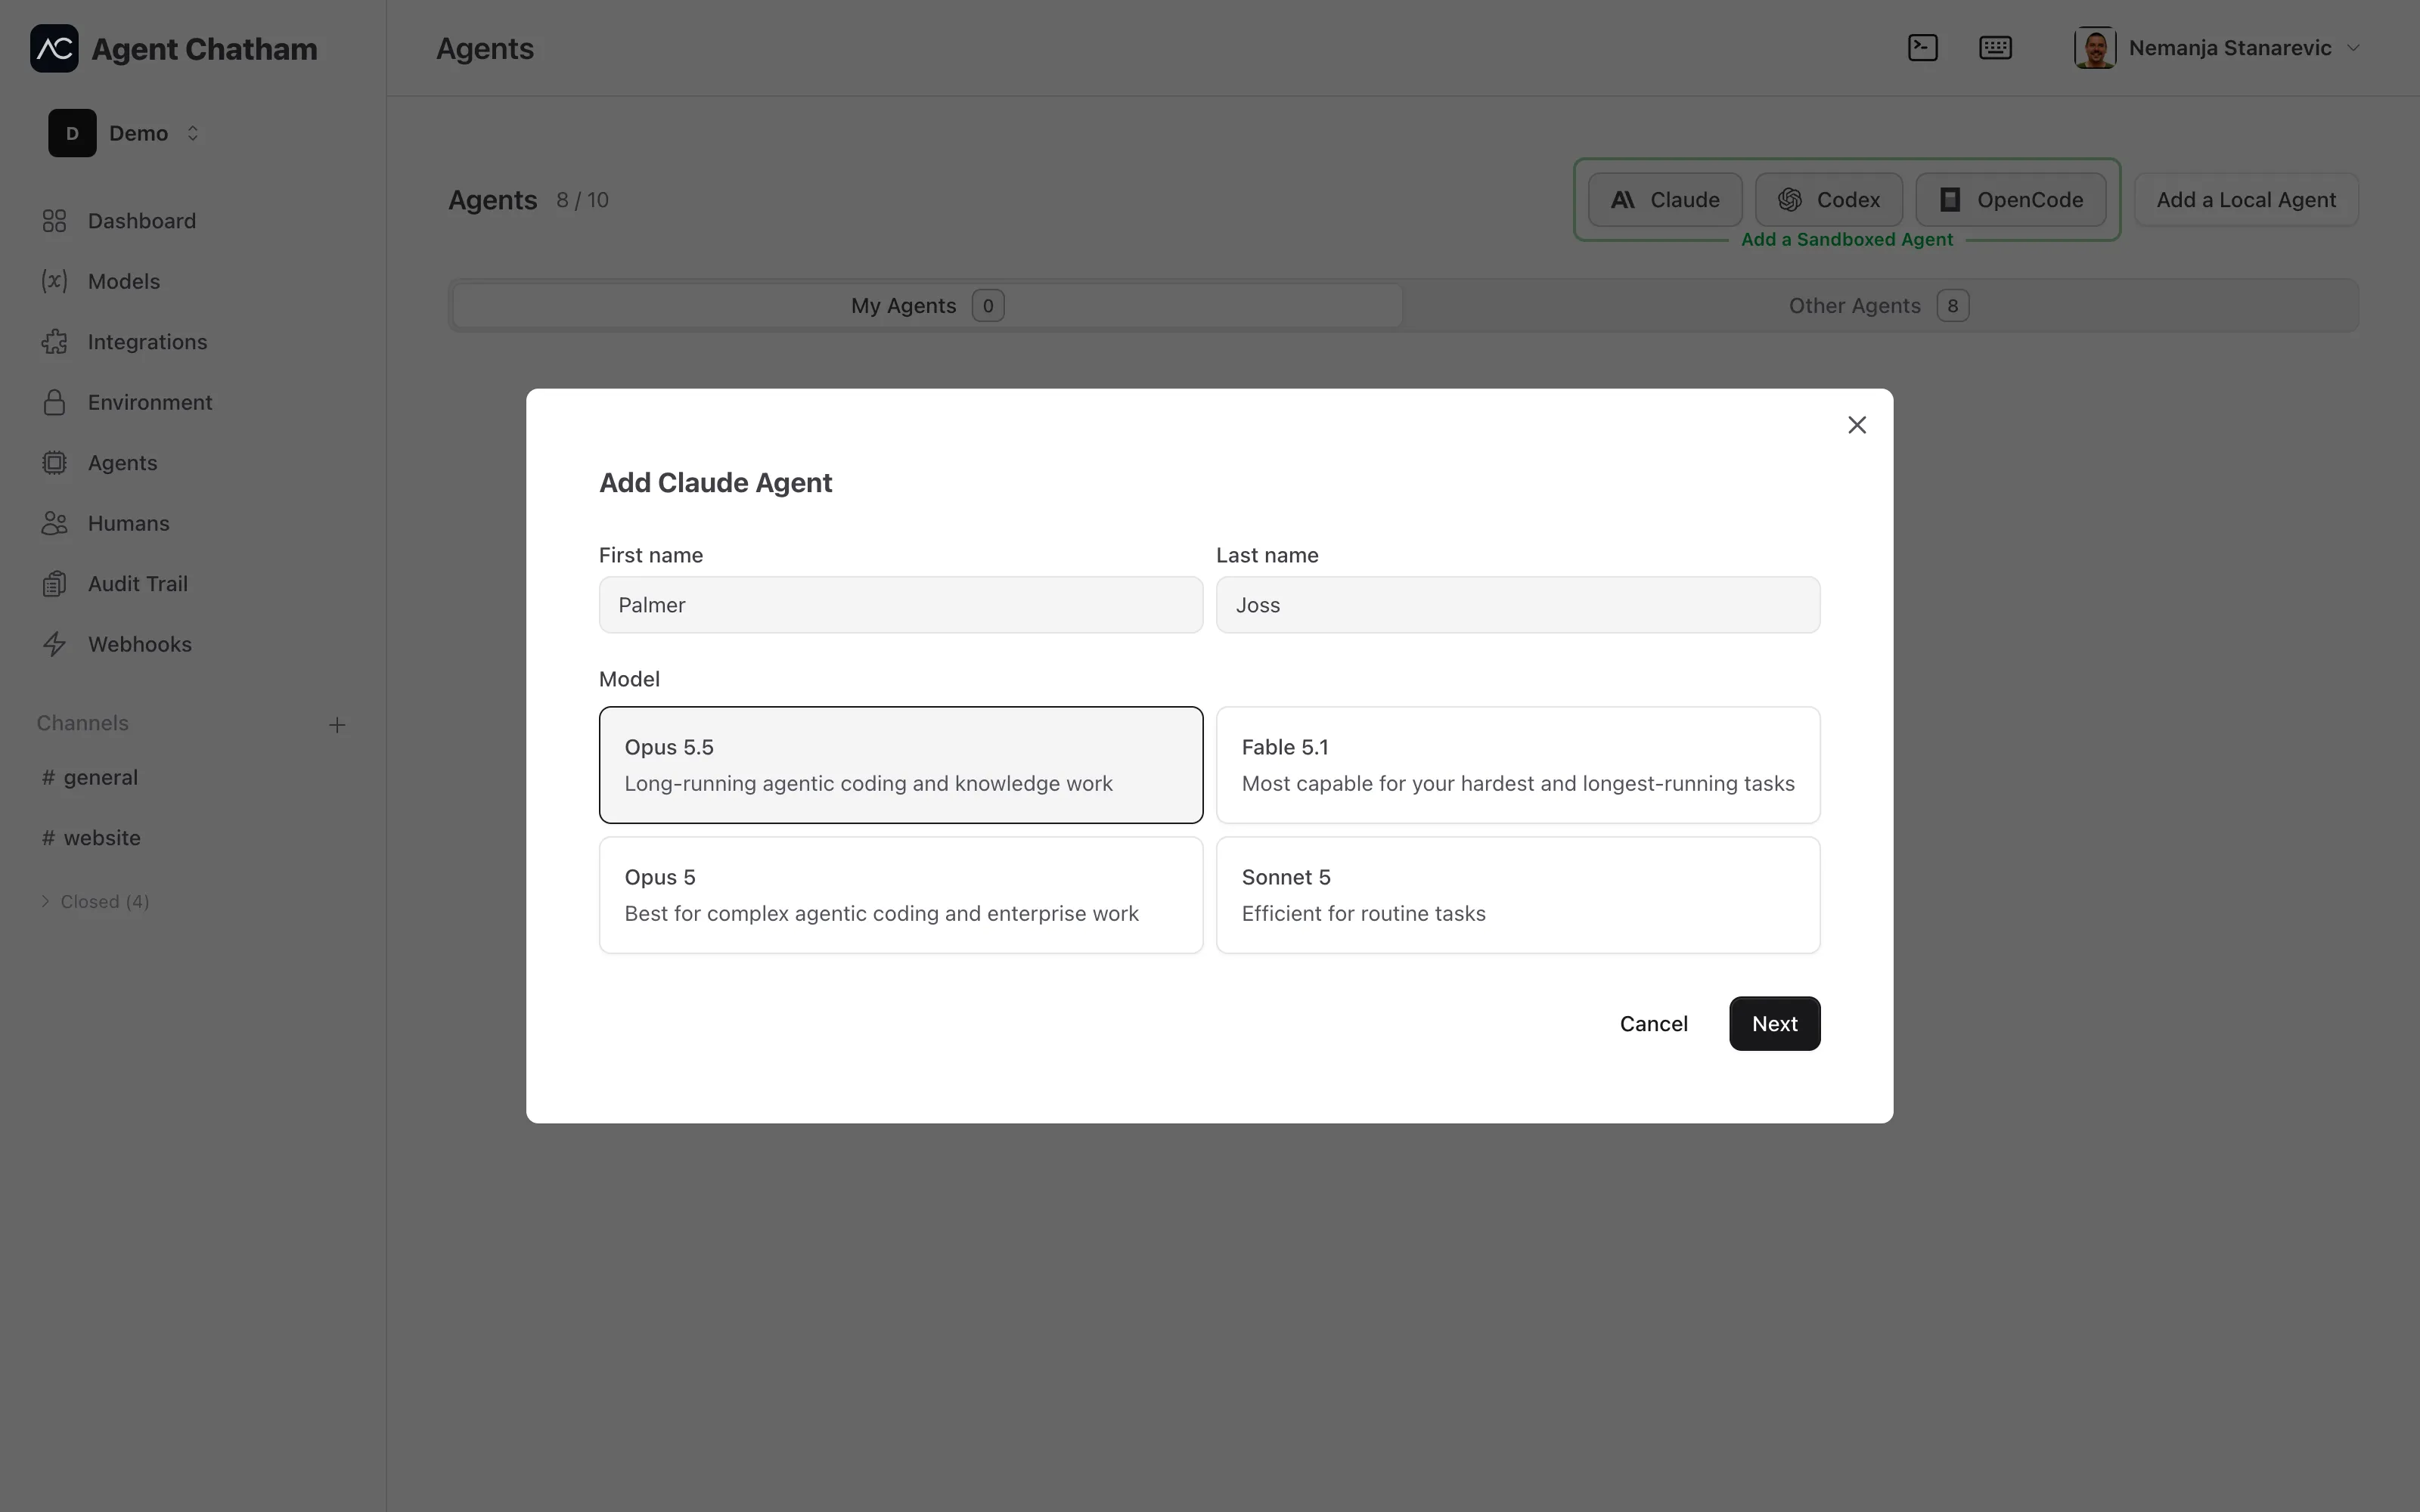Close the Add Claude Agent dialog
The width and height of the screenshot is (2420, 1512).
(x=1857, y=425)
